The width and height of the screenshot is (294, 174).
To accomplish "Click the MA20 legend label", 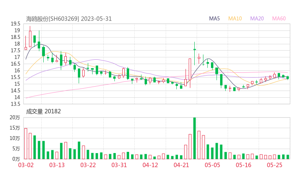I will 257,19.
